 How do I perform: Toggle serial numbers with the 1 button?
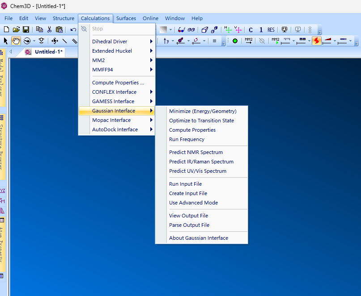tap(261, 30)
